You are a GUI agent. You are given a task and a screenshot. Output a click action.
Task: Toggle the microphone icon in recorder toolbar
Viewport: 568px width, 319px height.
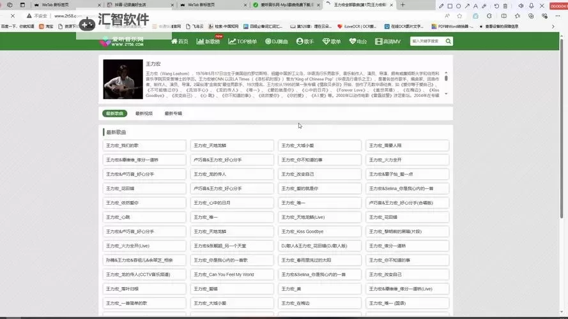pos(532,6)
